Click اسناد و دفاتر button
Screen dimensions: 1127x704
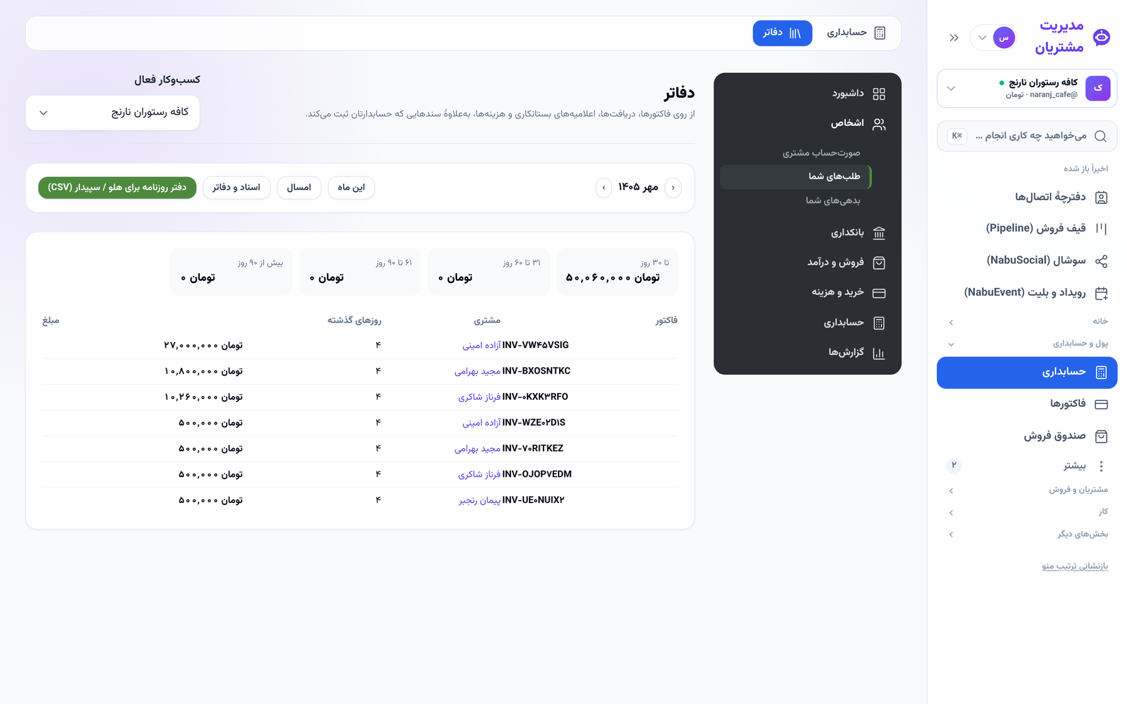click(x=236, y=188)
